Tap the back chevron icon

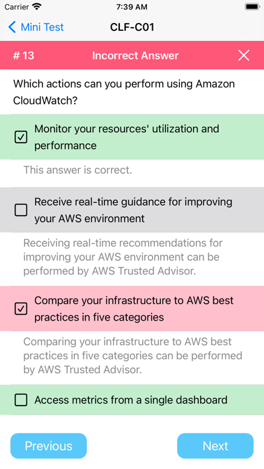[12, 27]
